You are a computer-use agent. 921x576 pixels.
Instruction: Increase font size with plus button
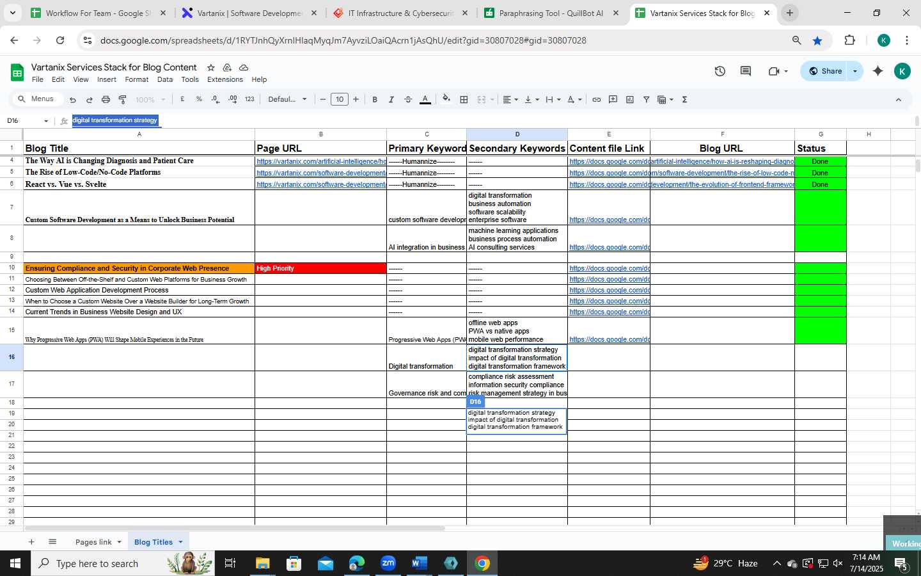click(356, 99)
